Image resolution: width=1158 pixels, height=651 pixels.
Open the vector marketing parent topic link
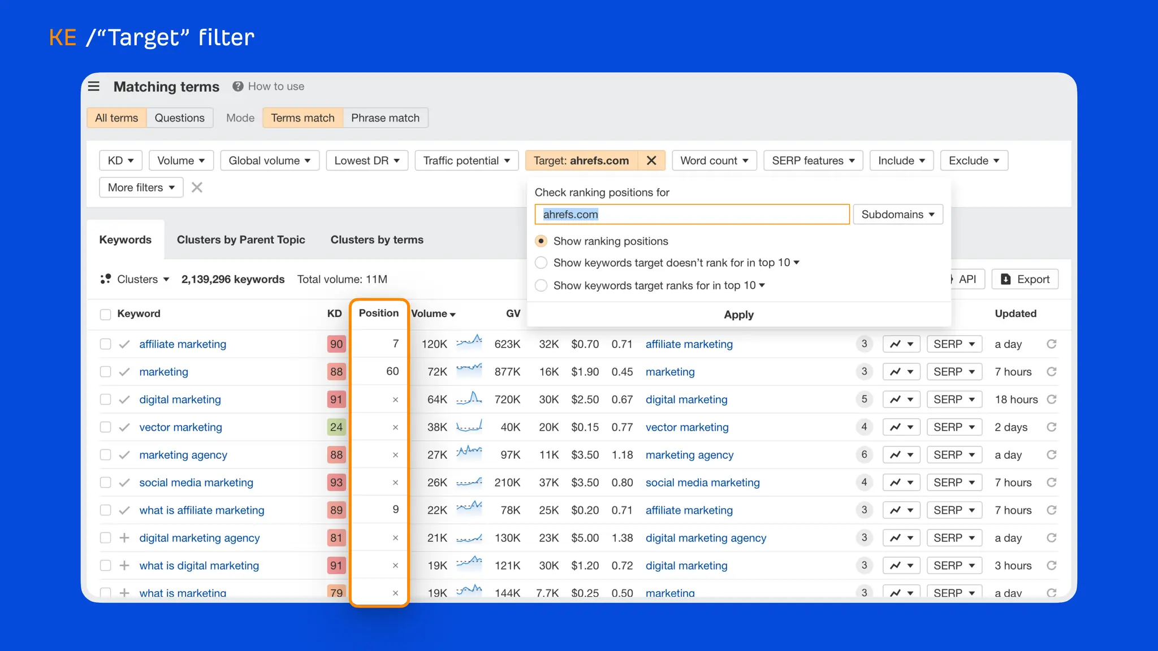[x=687, y=427]
